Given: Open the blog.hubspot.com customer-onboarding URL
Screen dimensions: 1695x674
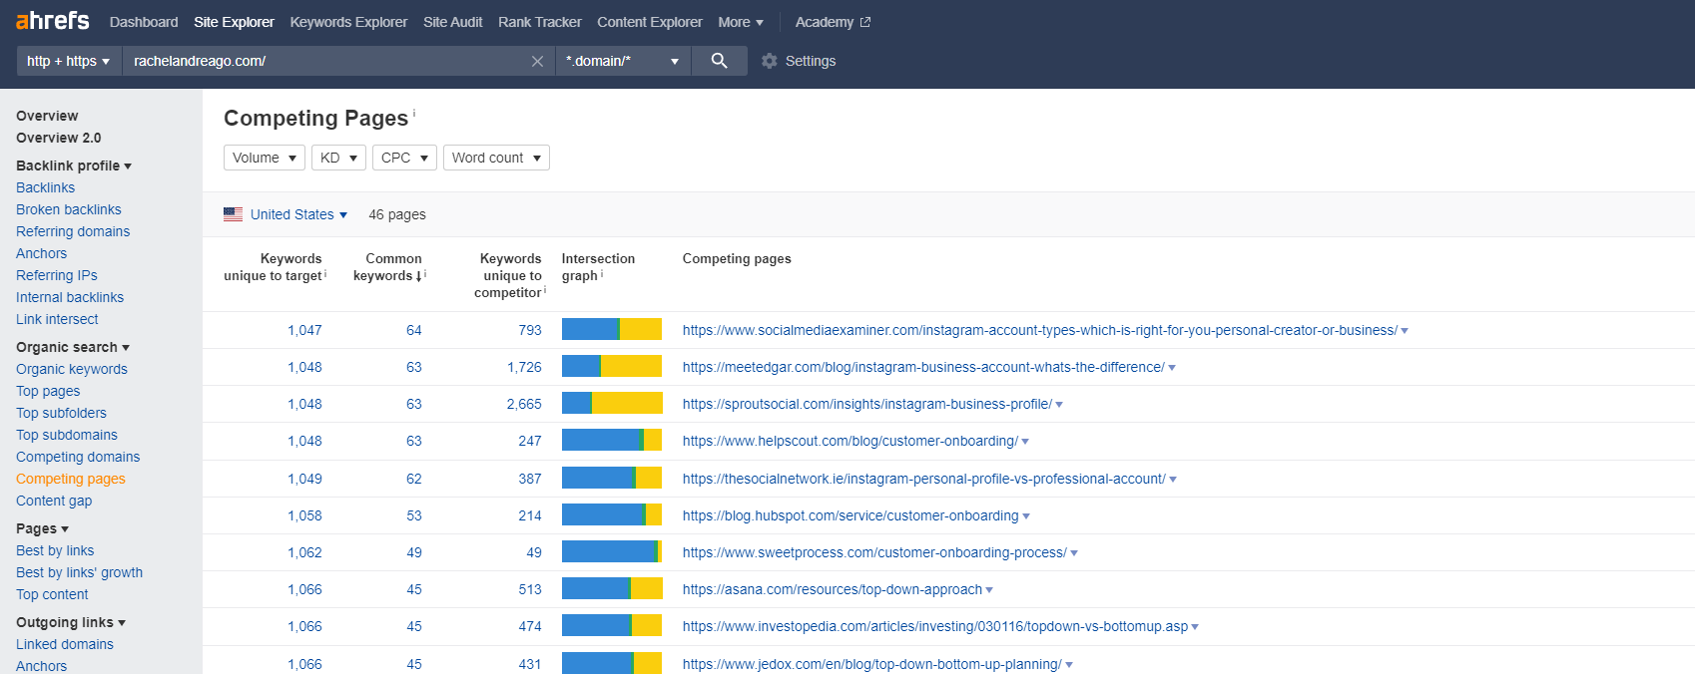Looking at the screenshot, I should tap(850, 515).
